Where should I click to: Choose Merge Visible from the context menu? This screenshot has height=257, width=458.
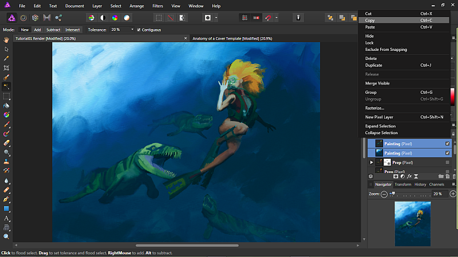click(377, 83)
